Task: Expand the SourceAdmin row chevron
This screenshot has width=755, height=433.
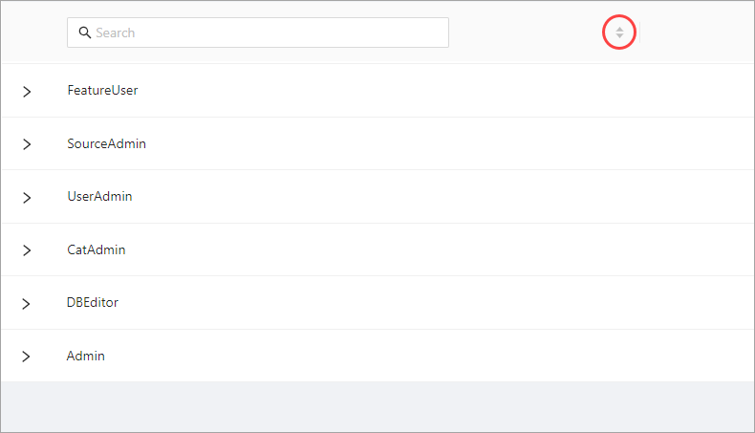Action: pyautogui.click(x=27, y=144)
